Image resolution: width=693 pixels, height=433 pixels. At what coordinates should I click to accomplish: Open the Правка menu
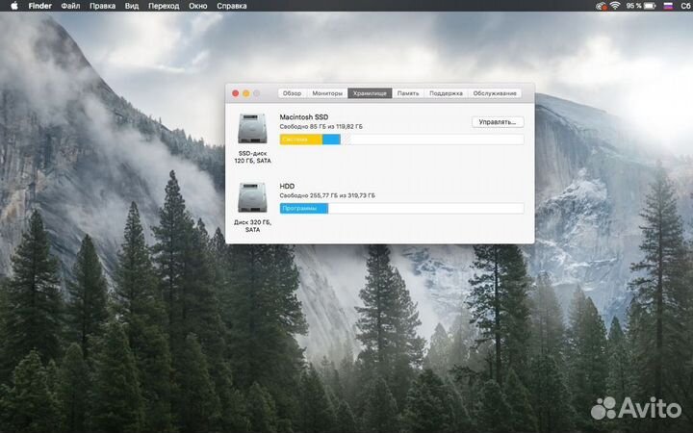[102, 6]
